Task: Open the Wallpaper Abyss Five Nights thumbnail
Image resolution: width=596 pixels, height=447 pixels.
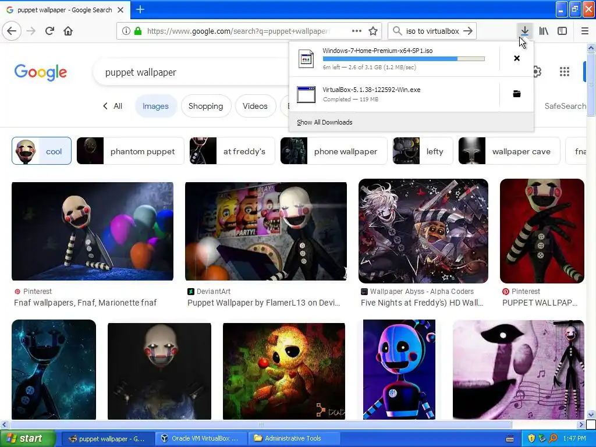Action: pyautogui.click(x=423, y=231)
